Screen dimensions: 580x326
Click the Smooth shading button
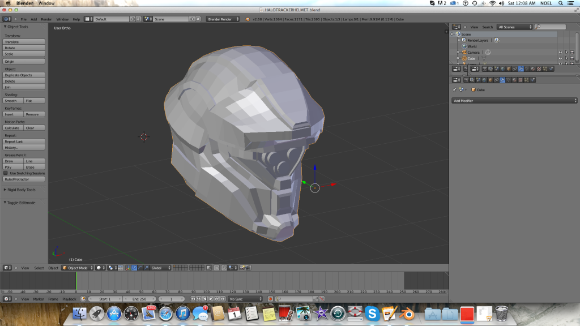pyautogui.click(x=13, y=101)
